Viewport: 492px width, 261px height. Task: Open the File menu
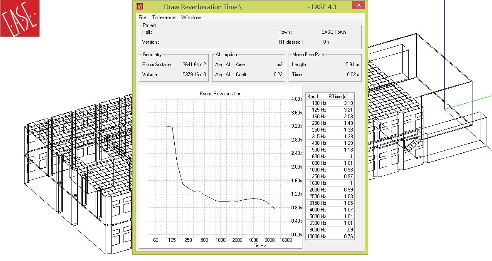point(142,17)
